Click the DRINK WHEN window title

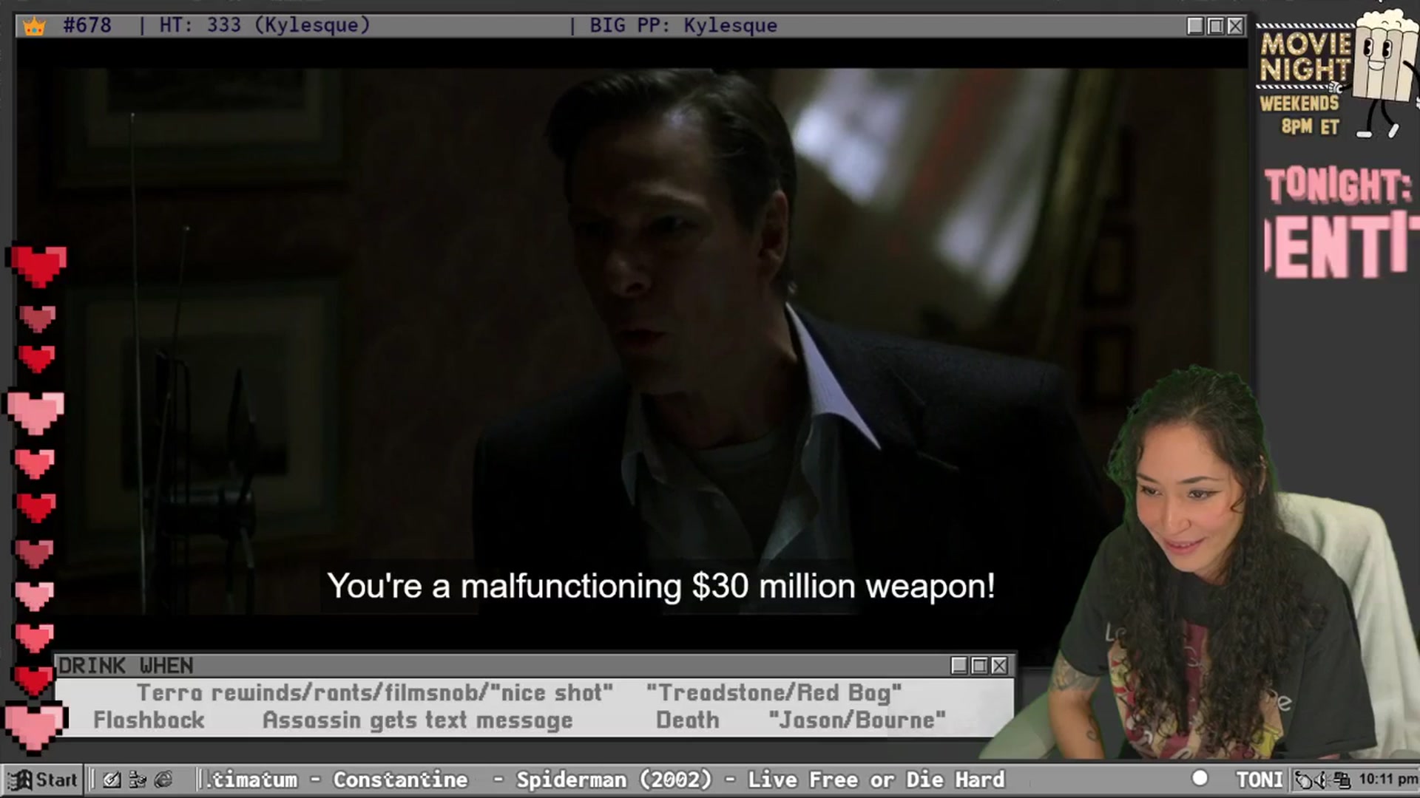tap(126, 666)
